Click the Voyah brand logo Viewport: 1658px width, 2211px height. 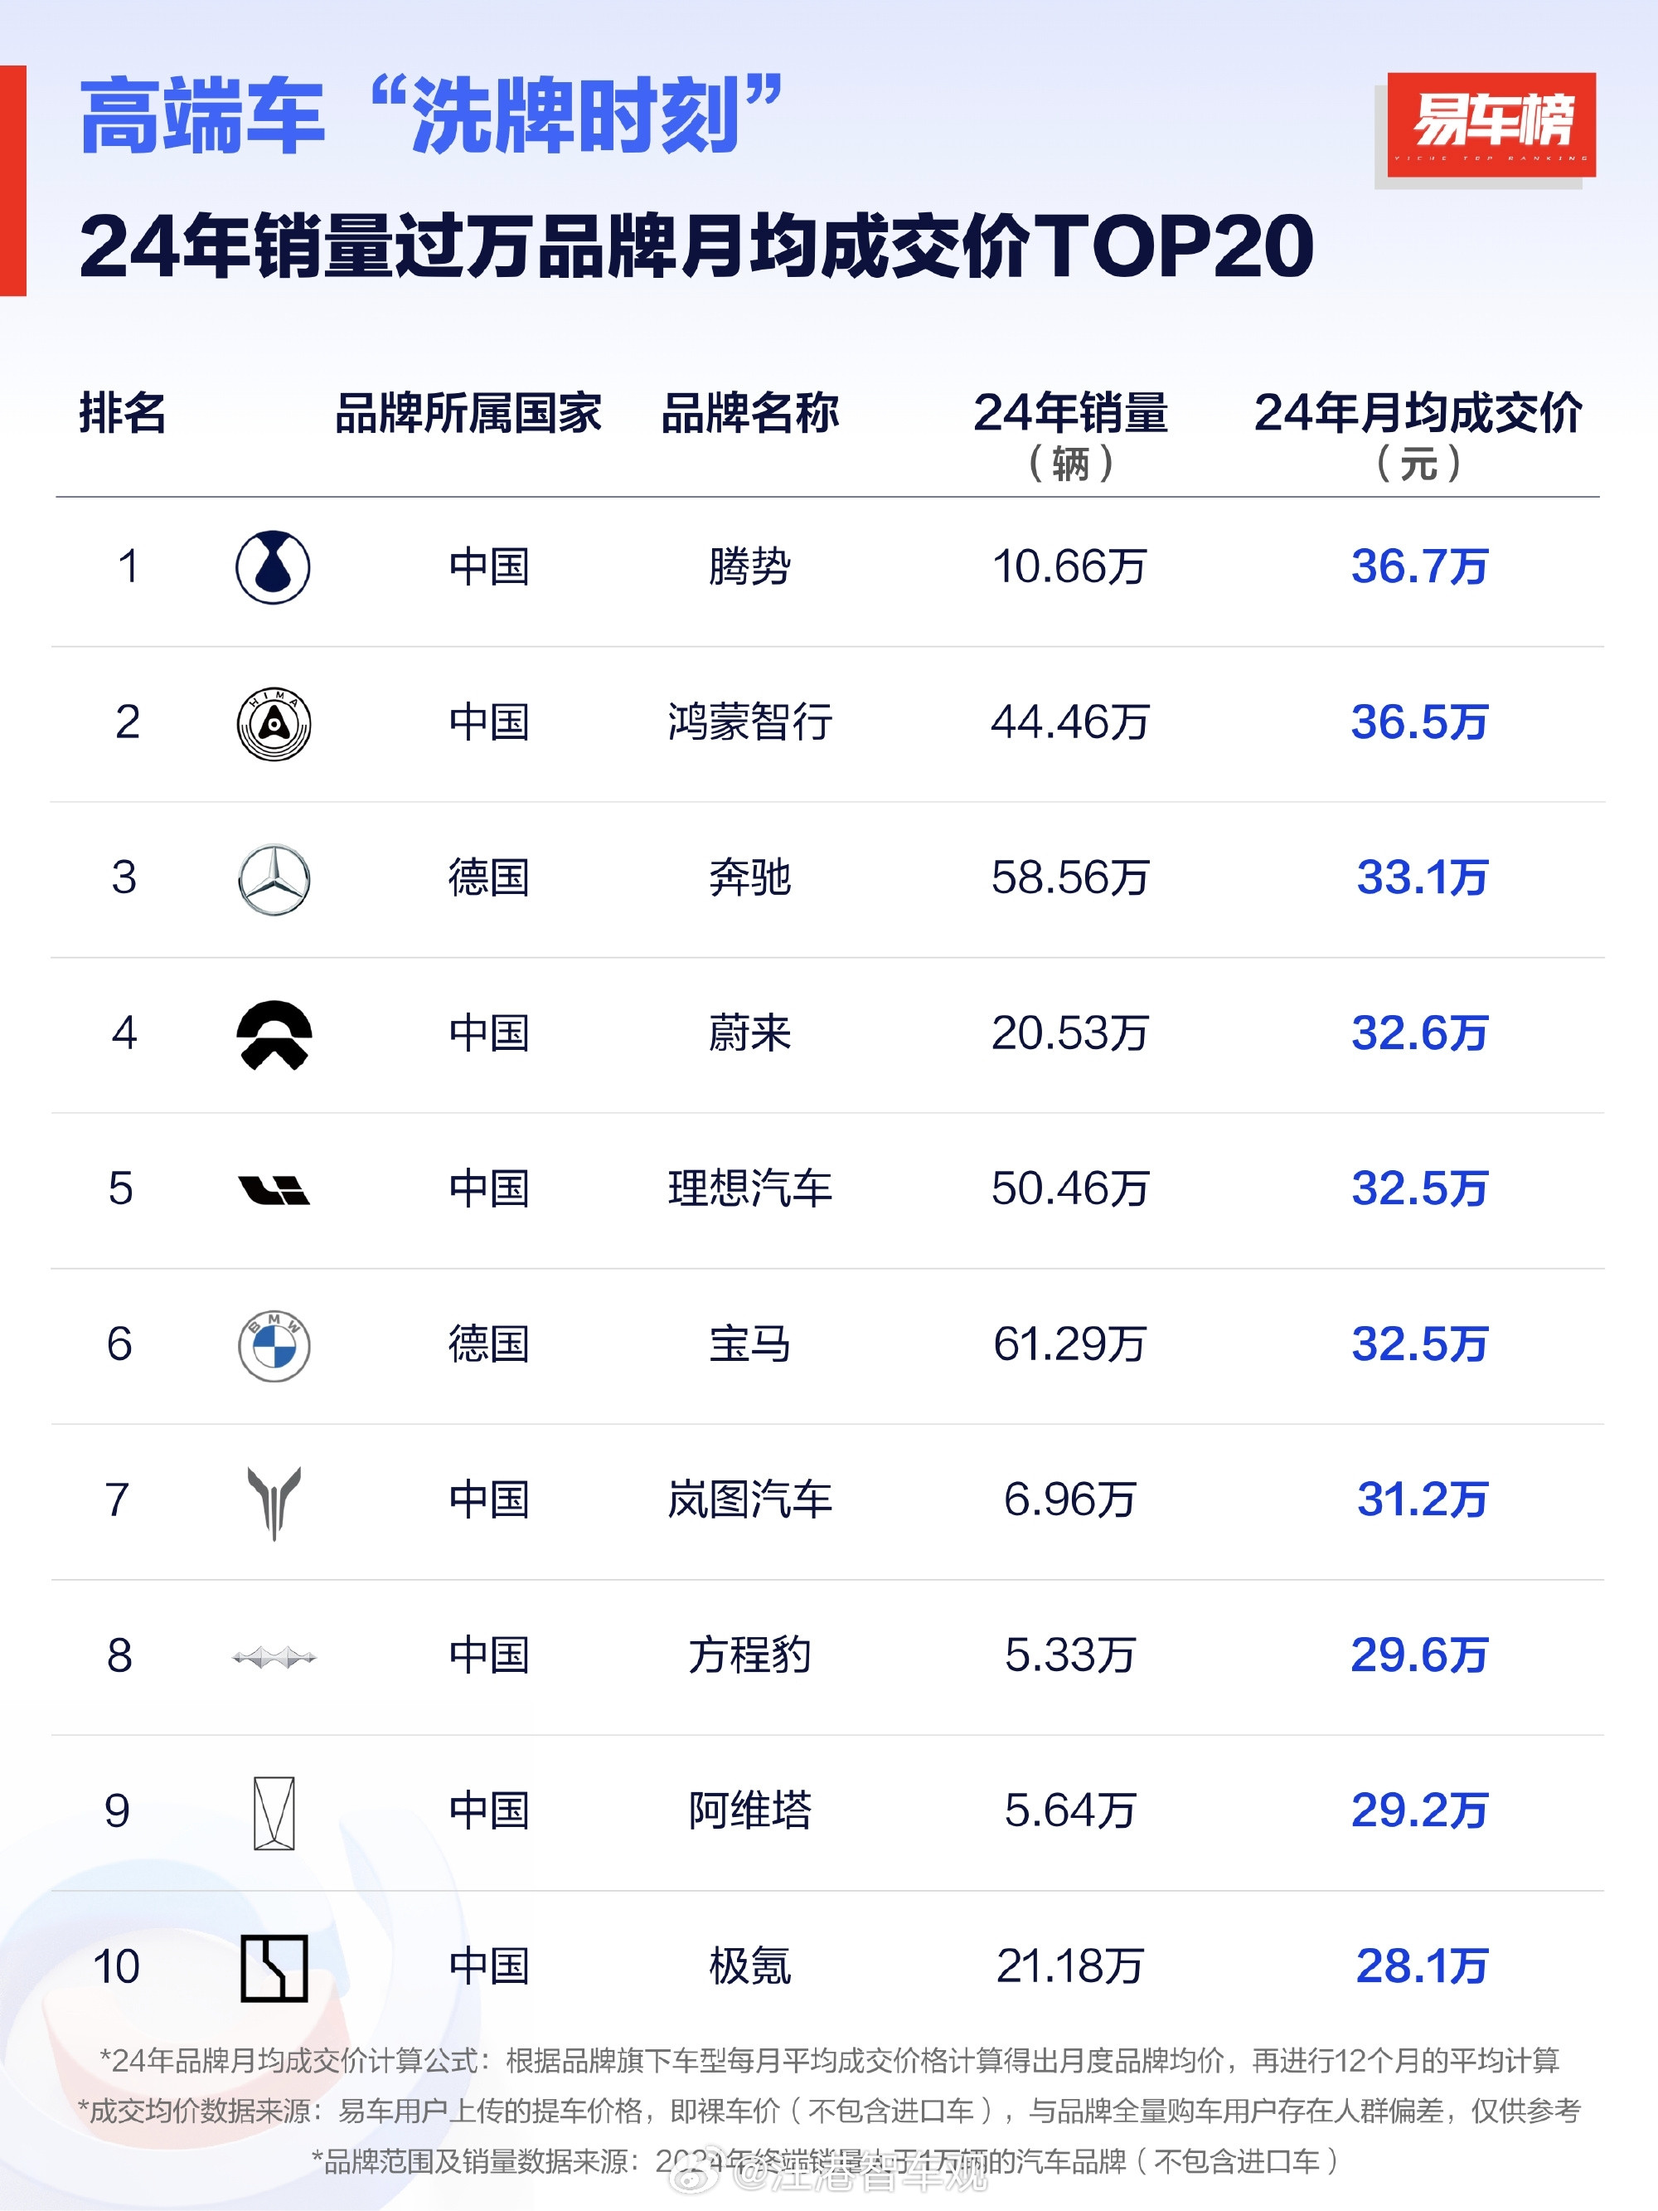[274, 1502]
